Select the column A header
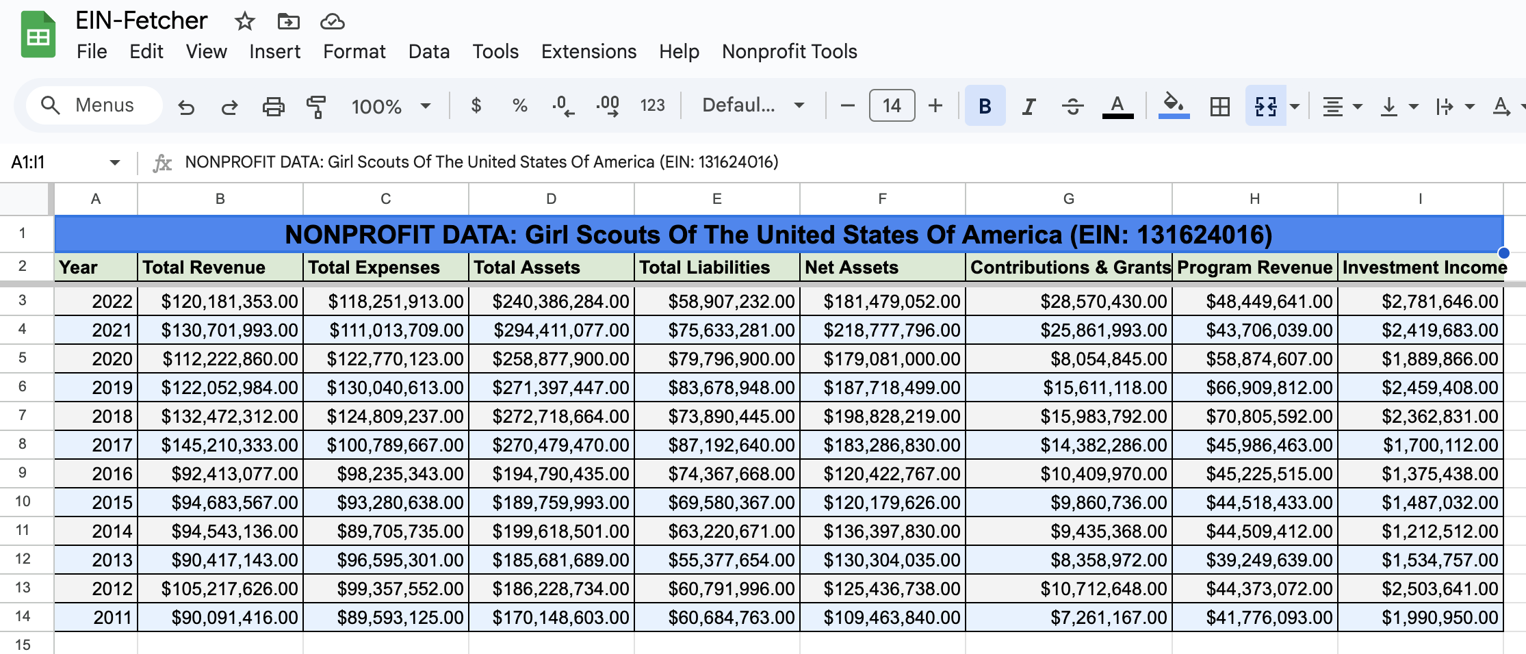The height and width of the screenshot is (654, 1526). click(x=96, y=198)
